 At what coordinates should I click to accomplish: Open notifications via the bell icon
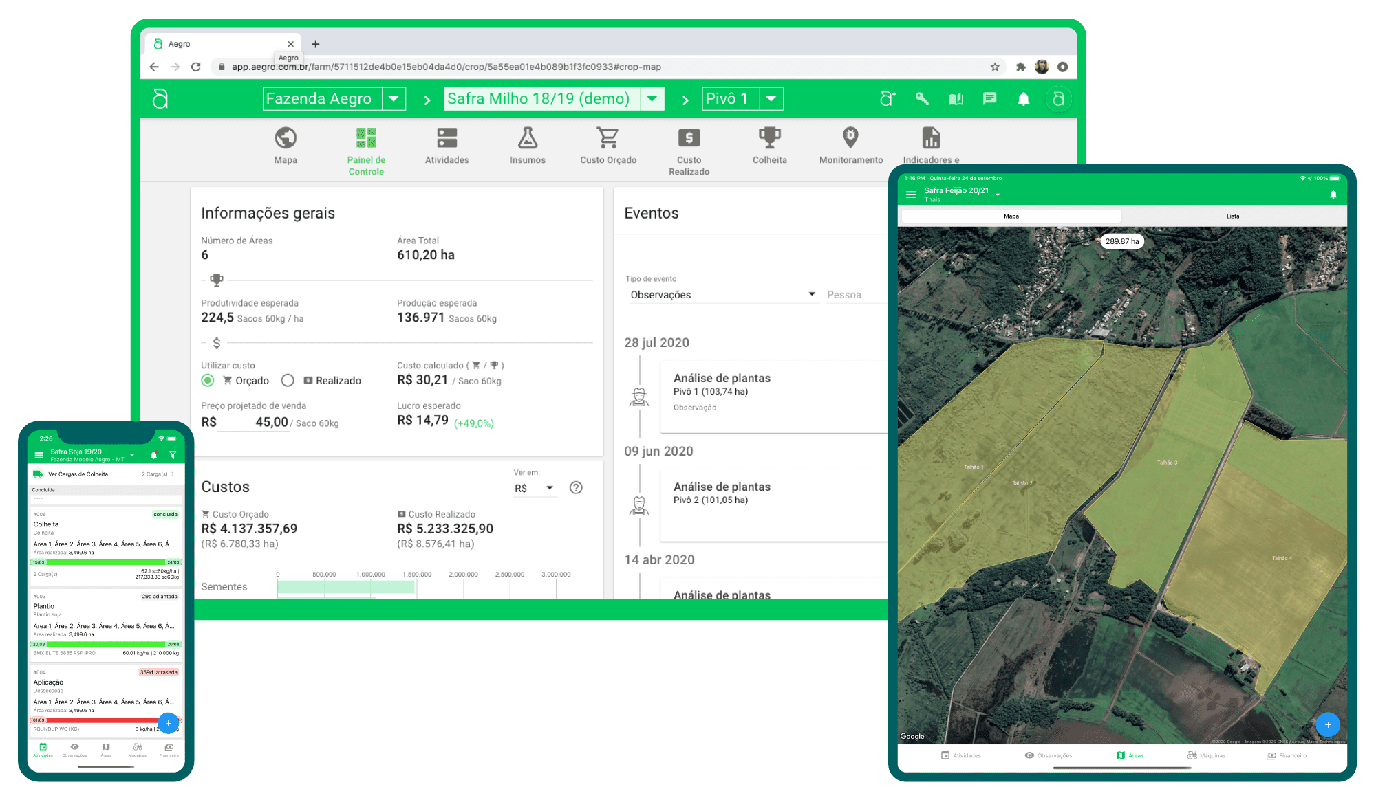pos(1024,98)
